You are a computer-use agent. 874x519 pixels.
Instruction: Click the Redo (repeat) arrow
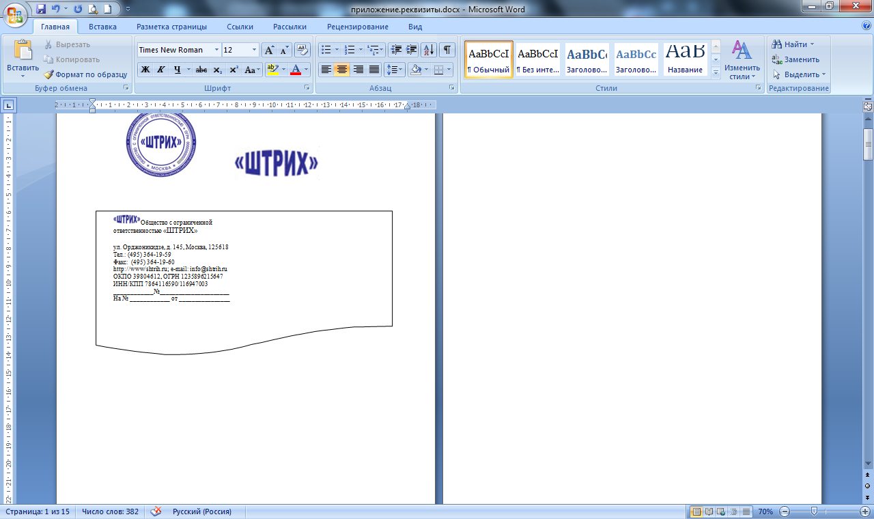tap(77, 10)
